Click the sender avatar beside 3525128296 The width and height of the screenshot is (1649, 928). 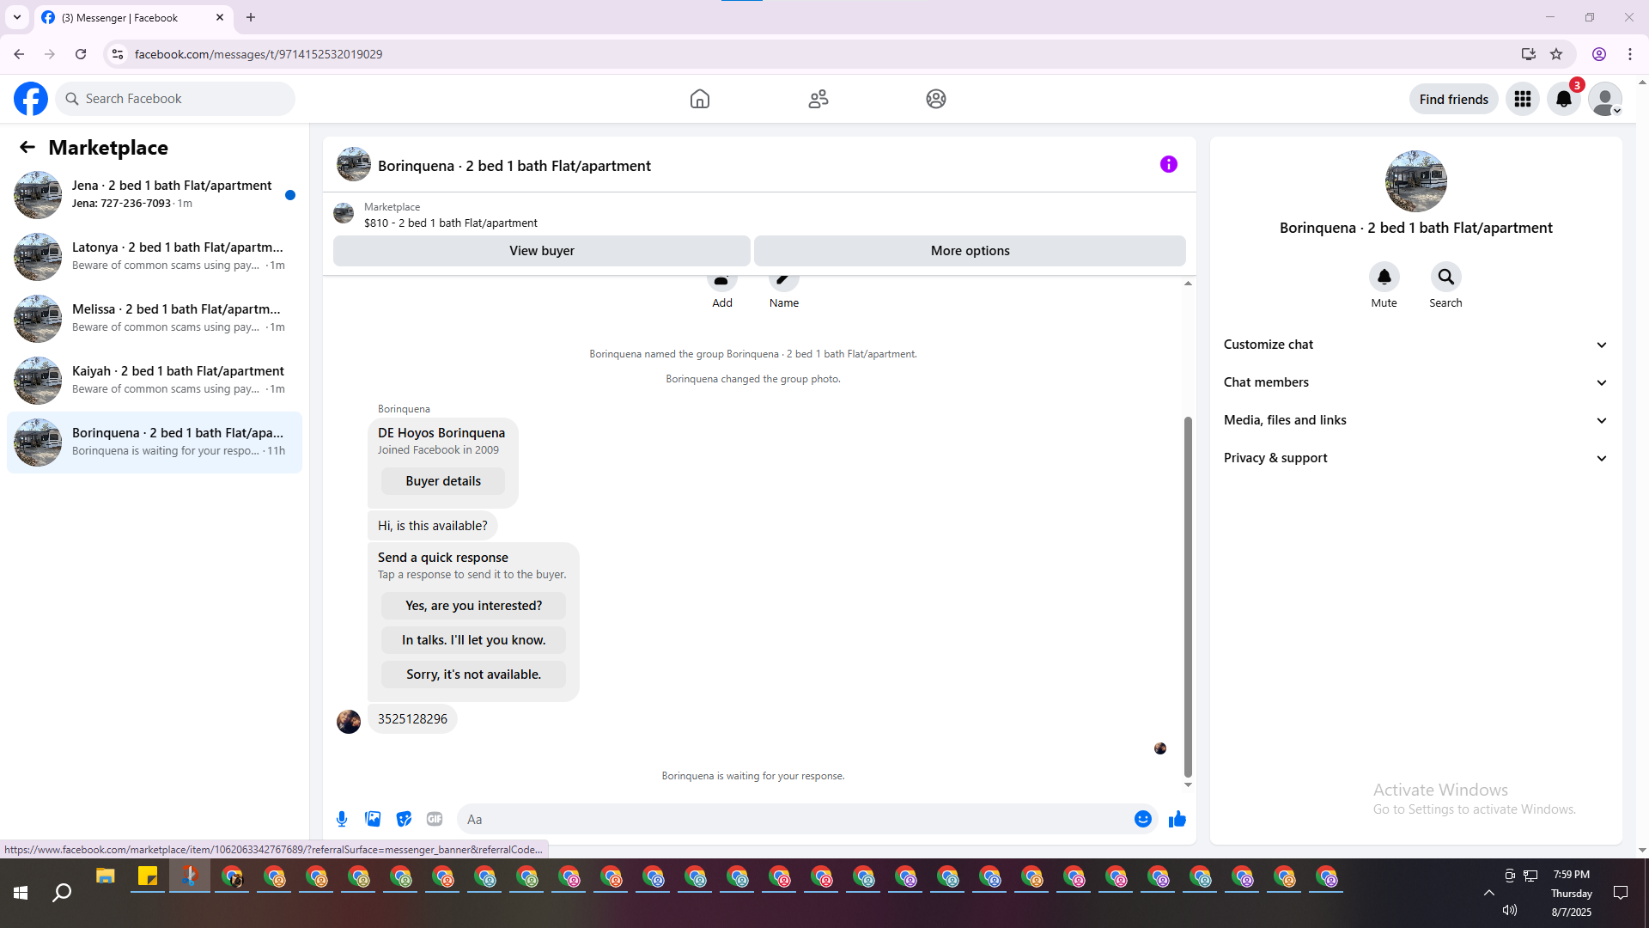coord(349,721)
